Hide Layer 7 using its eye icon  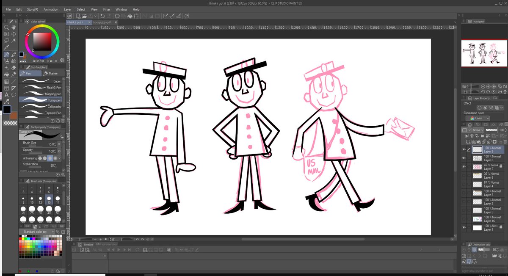click(464, 167)
